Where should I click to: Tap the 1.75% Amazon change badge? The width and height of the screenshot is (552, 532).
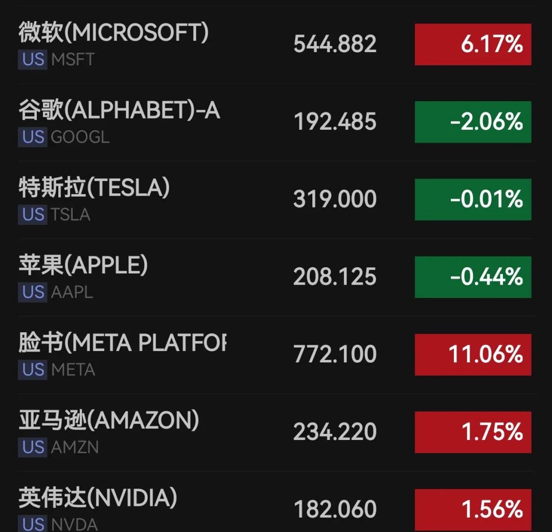473,432
